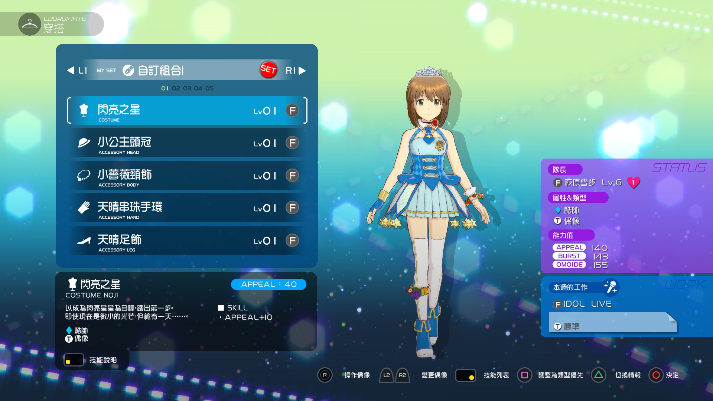Click the circle 決定 button icon
The image size is (713, 401).
[656, 375]
